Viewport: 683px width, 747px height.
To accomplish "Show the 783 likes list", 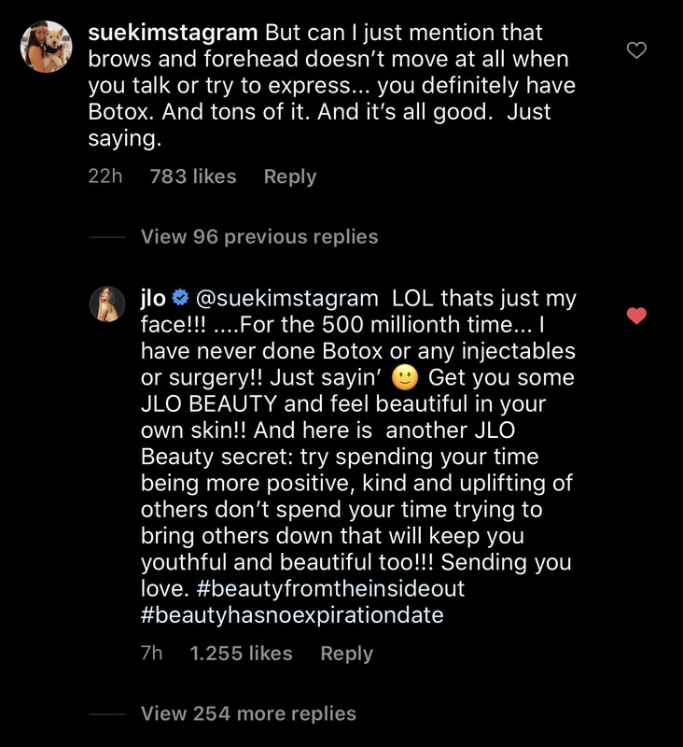I will 193,176.
